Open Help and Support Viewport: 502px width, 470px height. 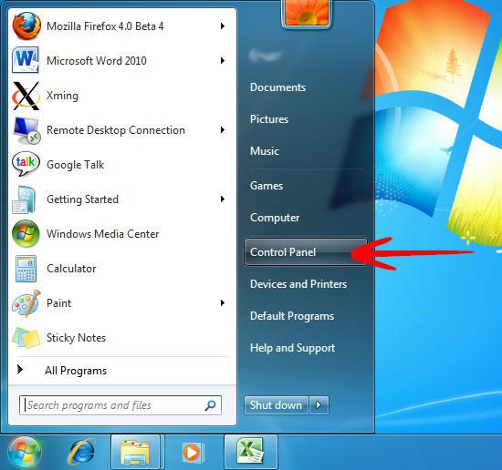coord(293,348)
